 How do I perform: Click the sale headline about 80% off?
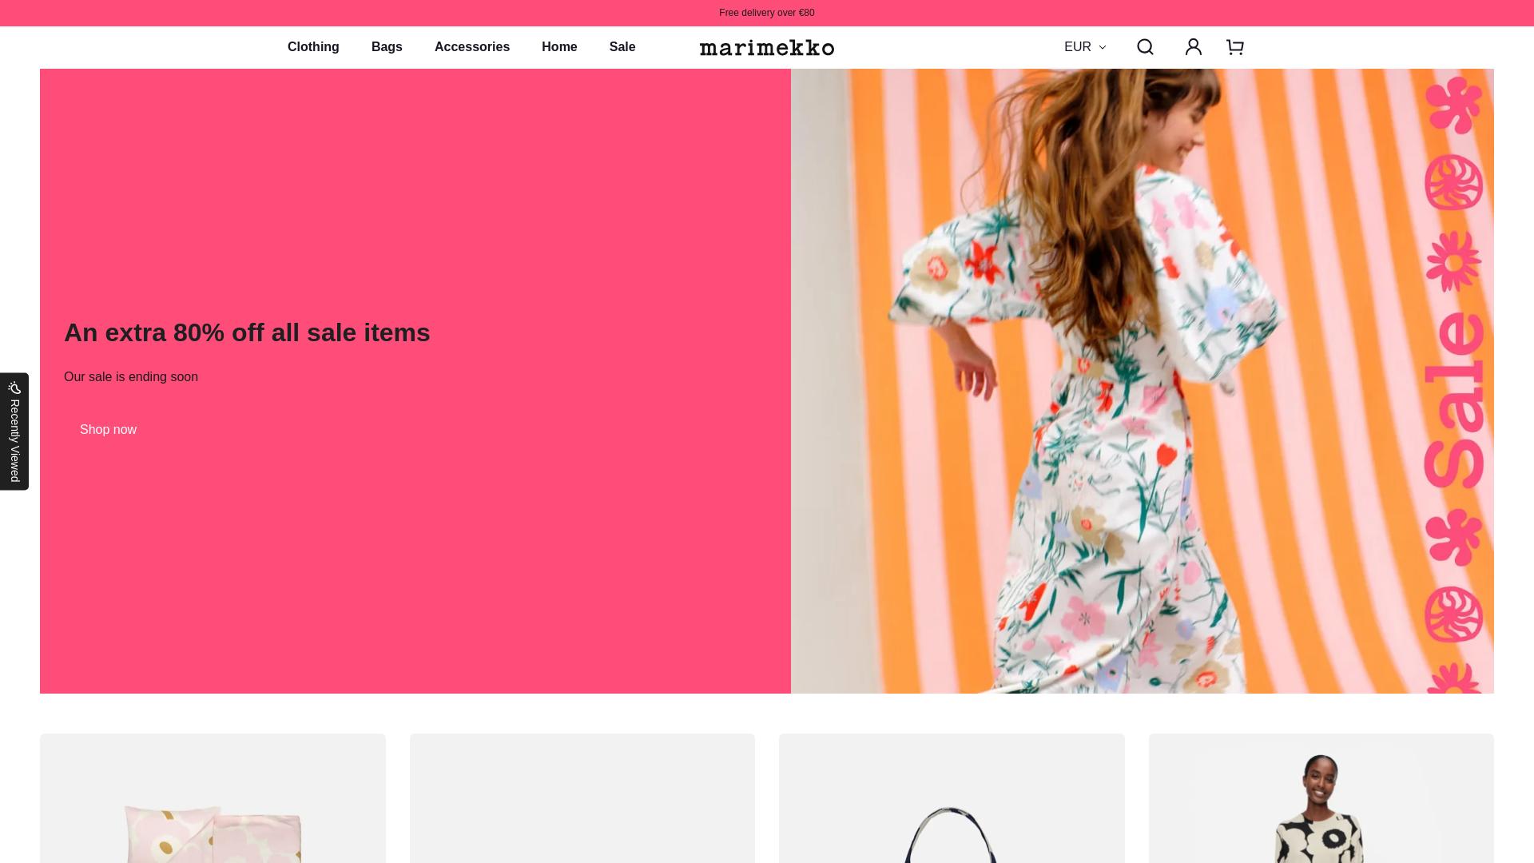click(x=247, y=332)
